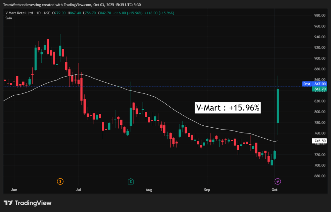Click the green E earnings icon

pyautogui.click(x=131, y=181)
